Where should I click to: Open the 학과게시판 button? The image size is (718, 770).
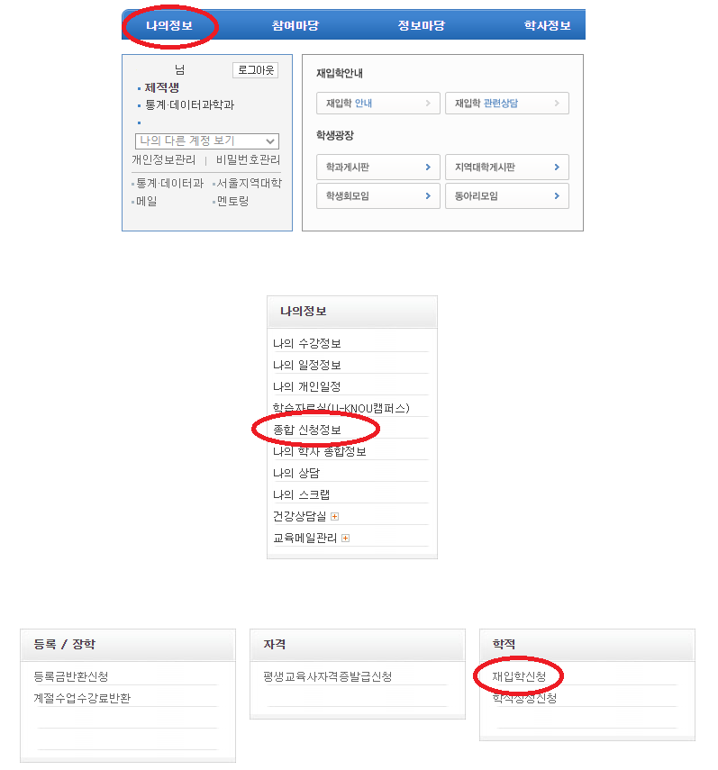pos(378,167)
